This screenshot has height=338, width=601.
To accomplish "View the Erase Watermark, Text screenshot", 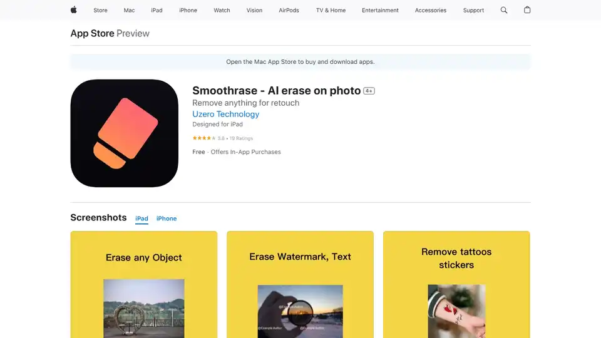I will 300,285.
